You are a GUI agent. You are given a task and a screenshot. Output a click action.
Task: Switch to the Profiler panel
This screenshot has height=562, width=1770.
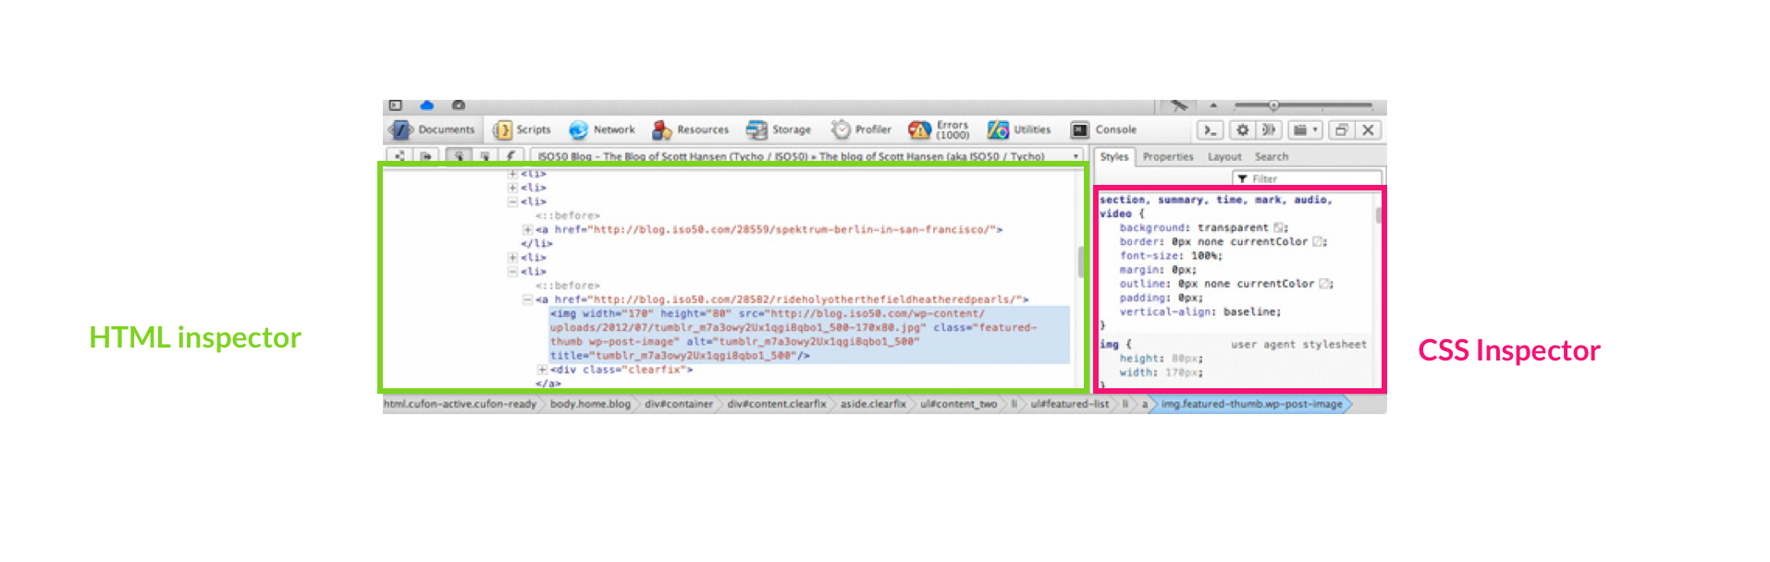pyautogui.click(x=861, y=130)
